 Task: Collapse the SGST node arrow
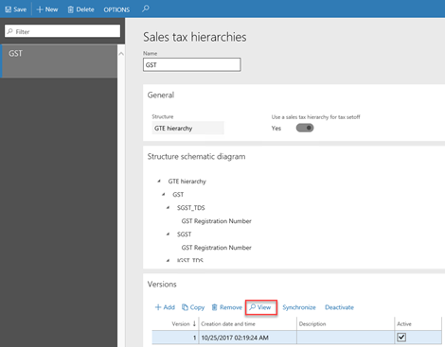tap(168, 234)
